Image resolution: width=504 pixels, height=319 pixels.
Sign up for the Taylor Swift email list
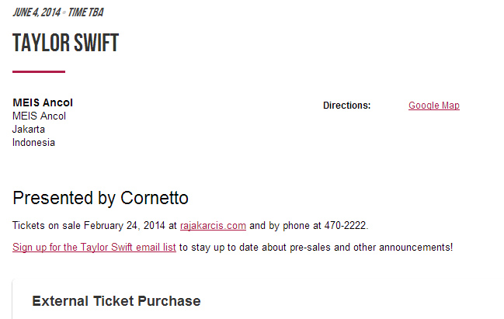(x=94, y=247)
